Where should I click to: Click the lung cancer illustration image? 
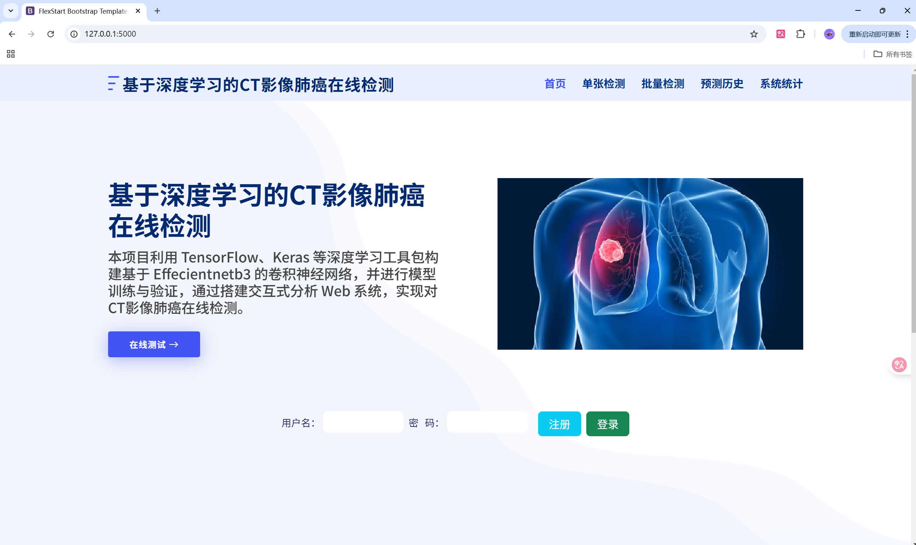click(650, 264)
